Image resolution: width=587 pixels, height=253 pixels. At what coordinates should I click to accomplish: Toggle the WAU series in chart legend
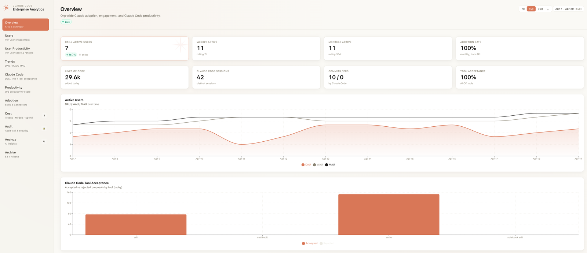click(318, 165)
